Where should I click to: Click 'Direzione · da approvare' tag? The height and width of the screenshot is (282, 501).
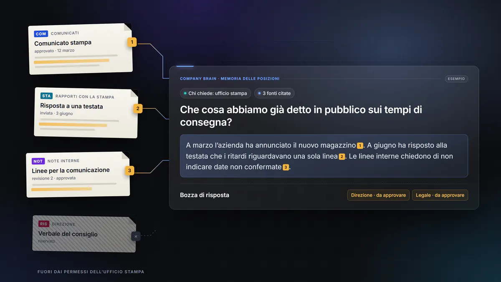(x=378, y=195)
